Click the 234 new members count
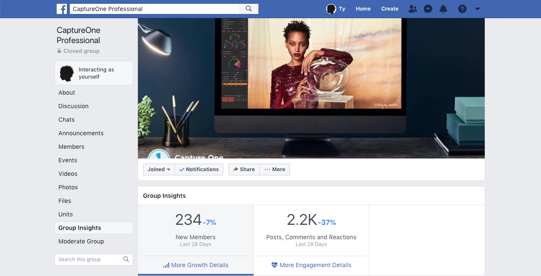The height and width of the screenshot is (276, 541). tap(188, 220)
